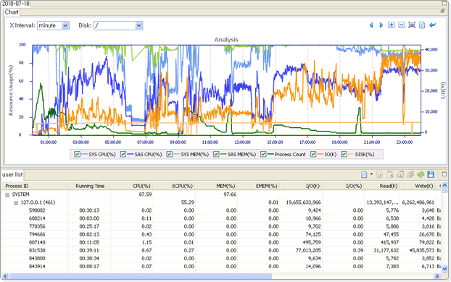Select process row 794666

(x=221, y=234)
